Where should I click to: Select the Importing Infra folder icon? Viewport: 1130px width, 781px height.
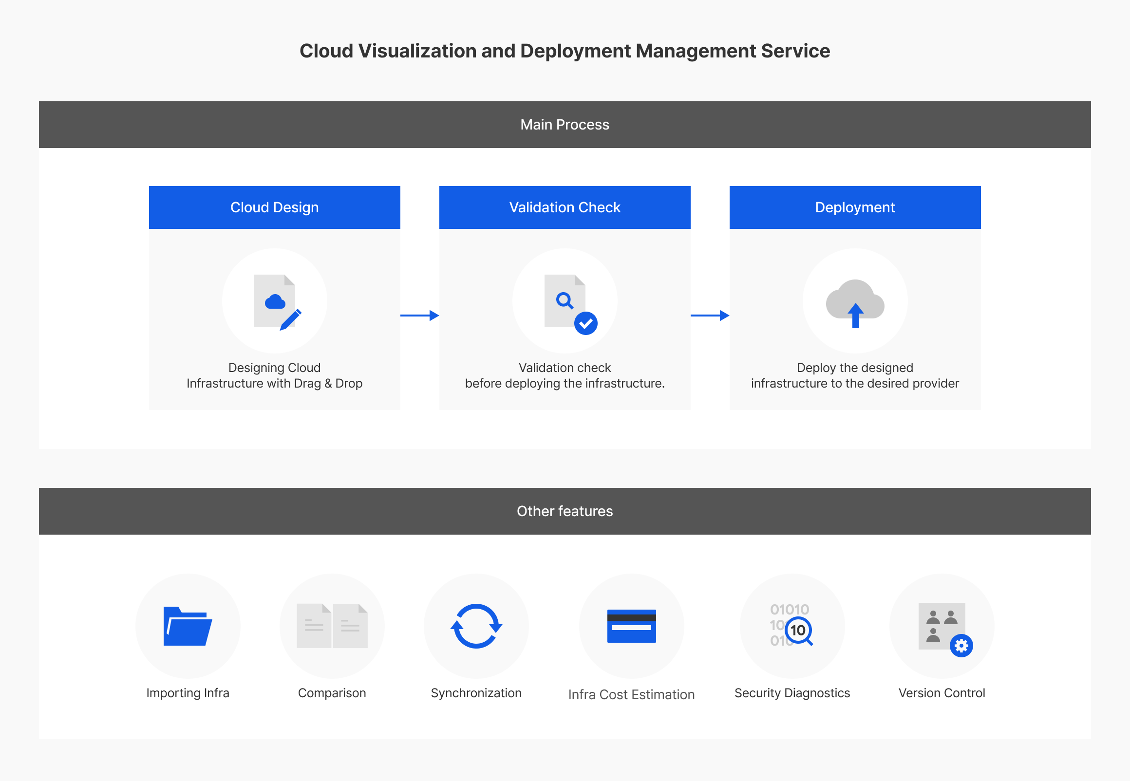coord(188,627)
